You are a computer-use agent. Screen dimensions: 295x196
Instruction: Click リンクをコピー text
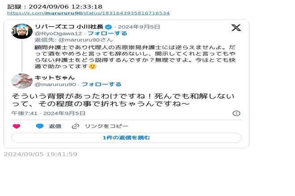pos(107,126)
